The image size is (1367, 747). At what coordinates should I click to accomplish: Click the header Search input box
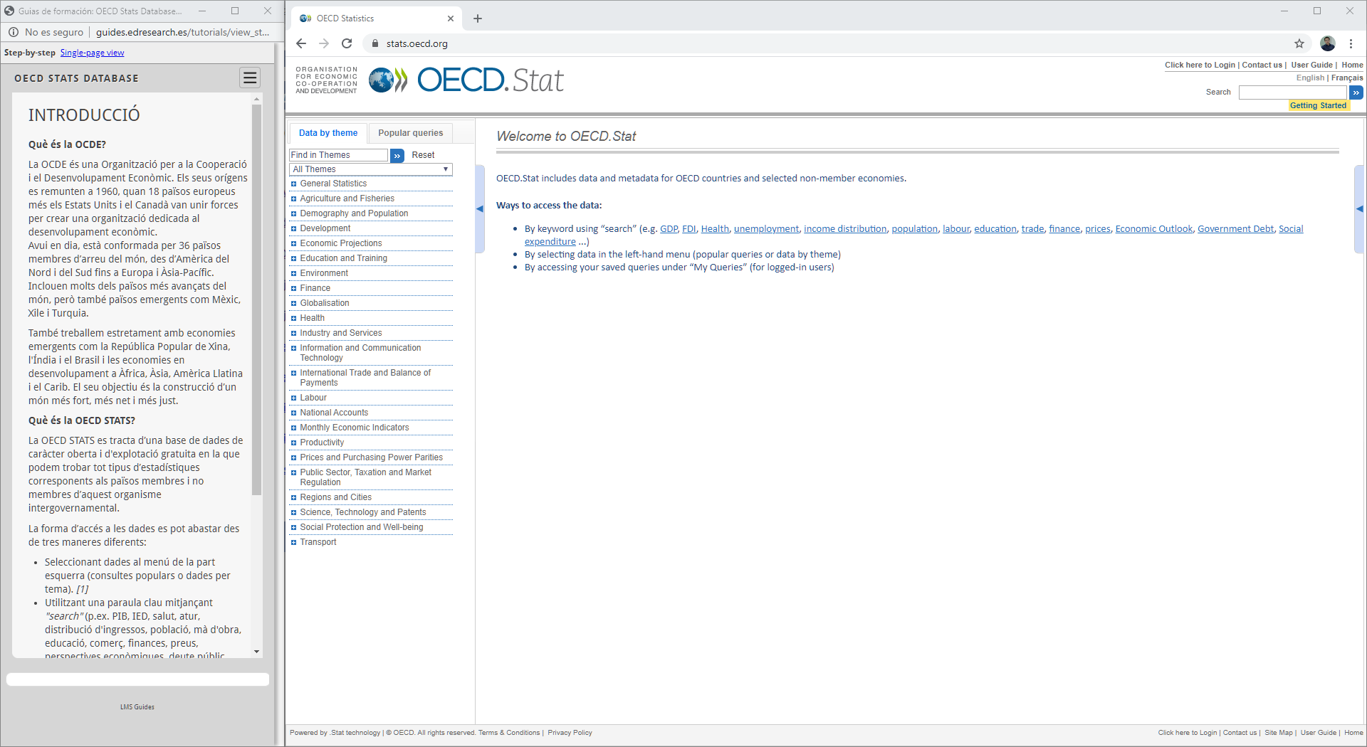1293,92
